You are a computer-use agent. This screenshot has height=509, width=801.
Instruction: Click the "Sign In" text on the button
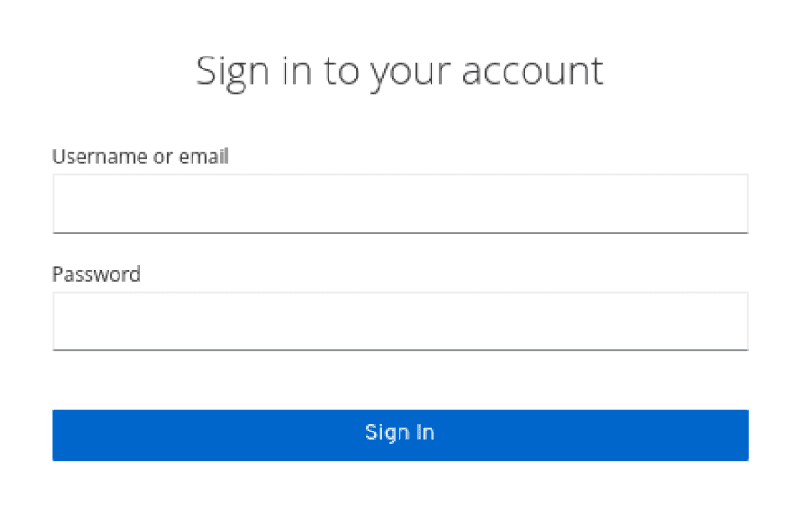pos(400,432)
